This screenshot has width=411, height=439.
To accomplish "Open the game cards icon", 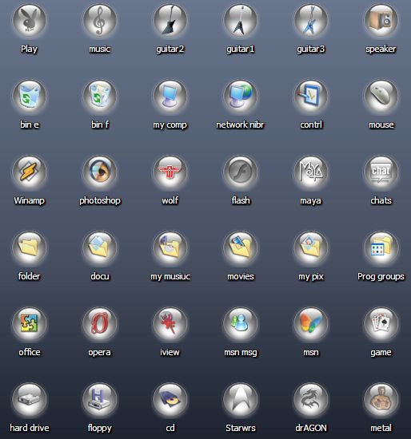I will 381,323.
